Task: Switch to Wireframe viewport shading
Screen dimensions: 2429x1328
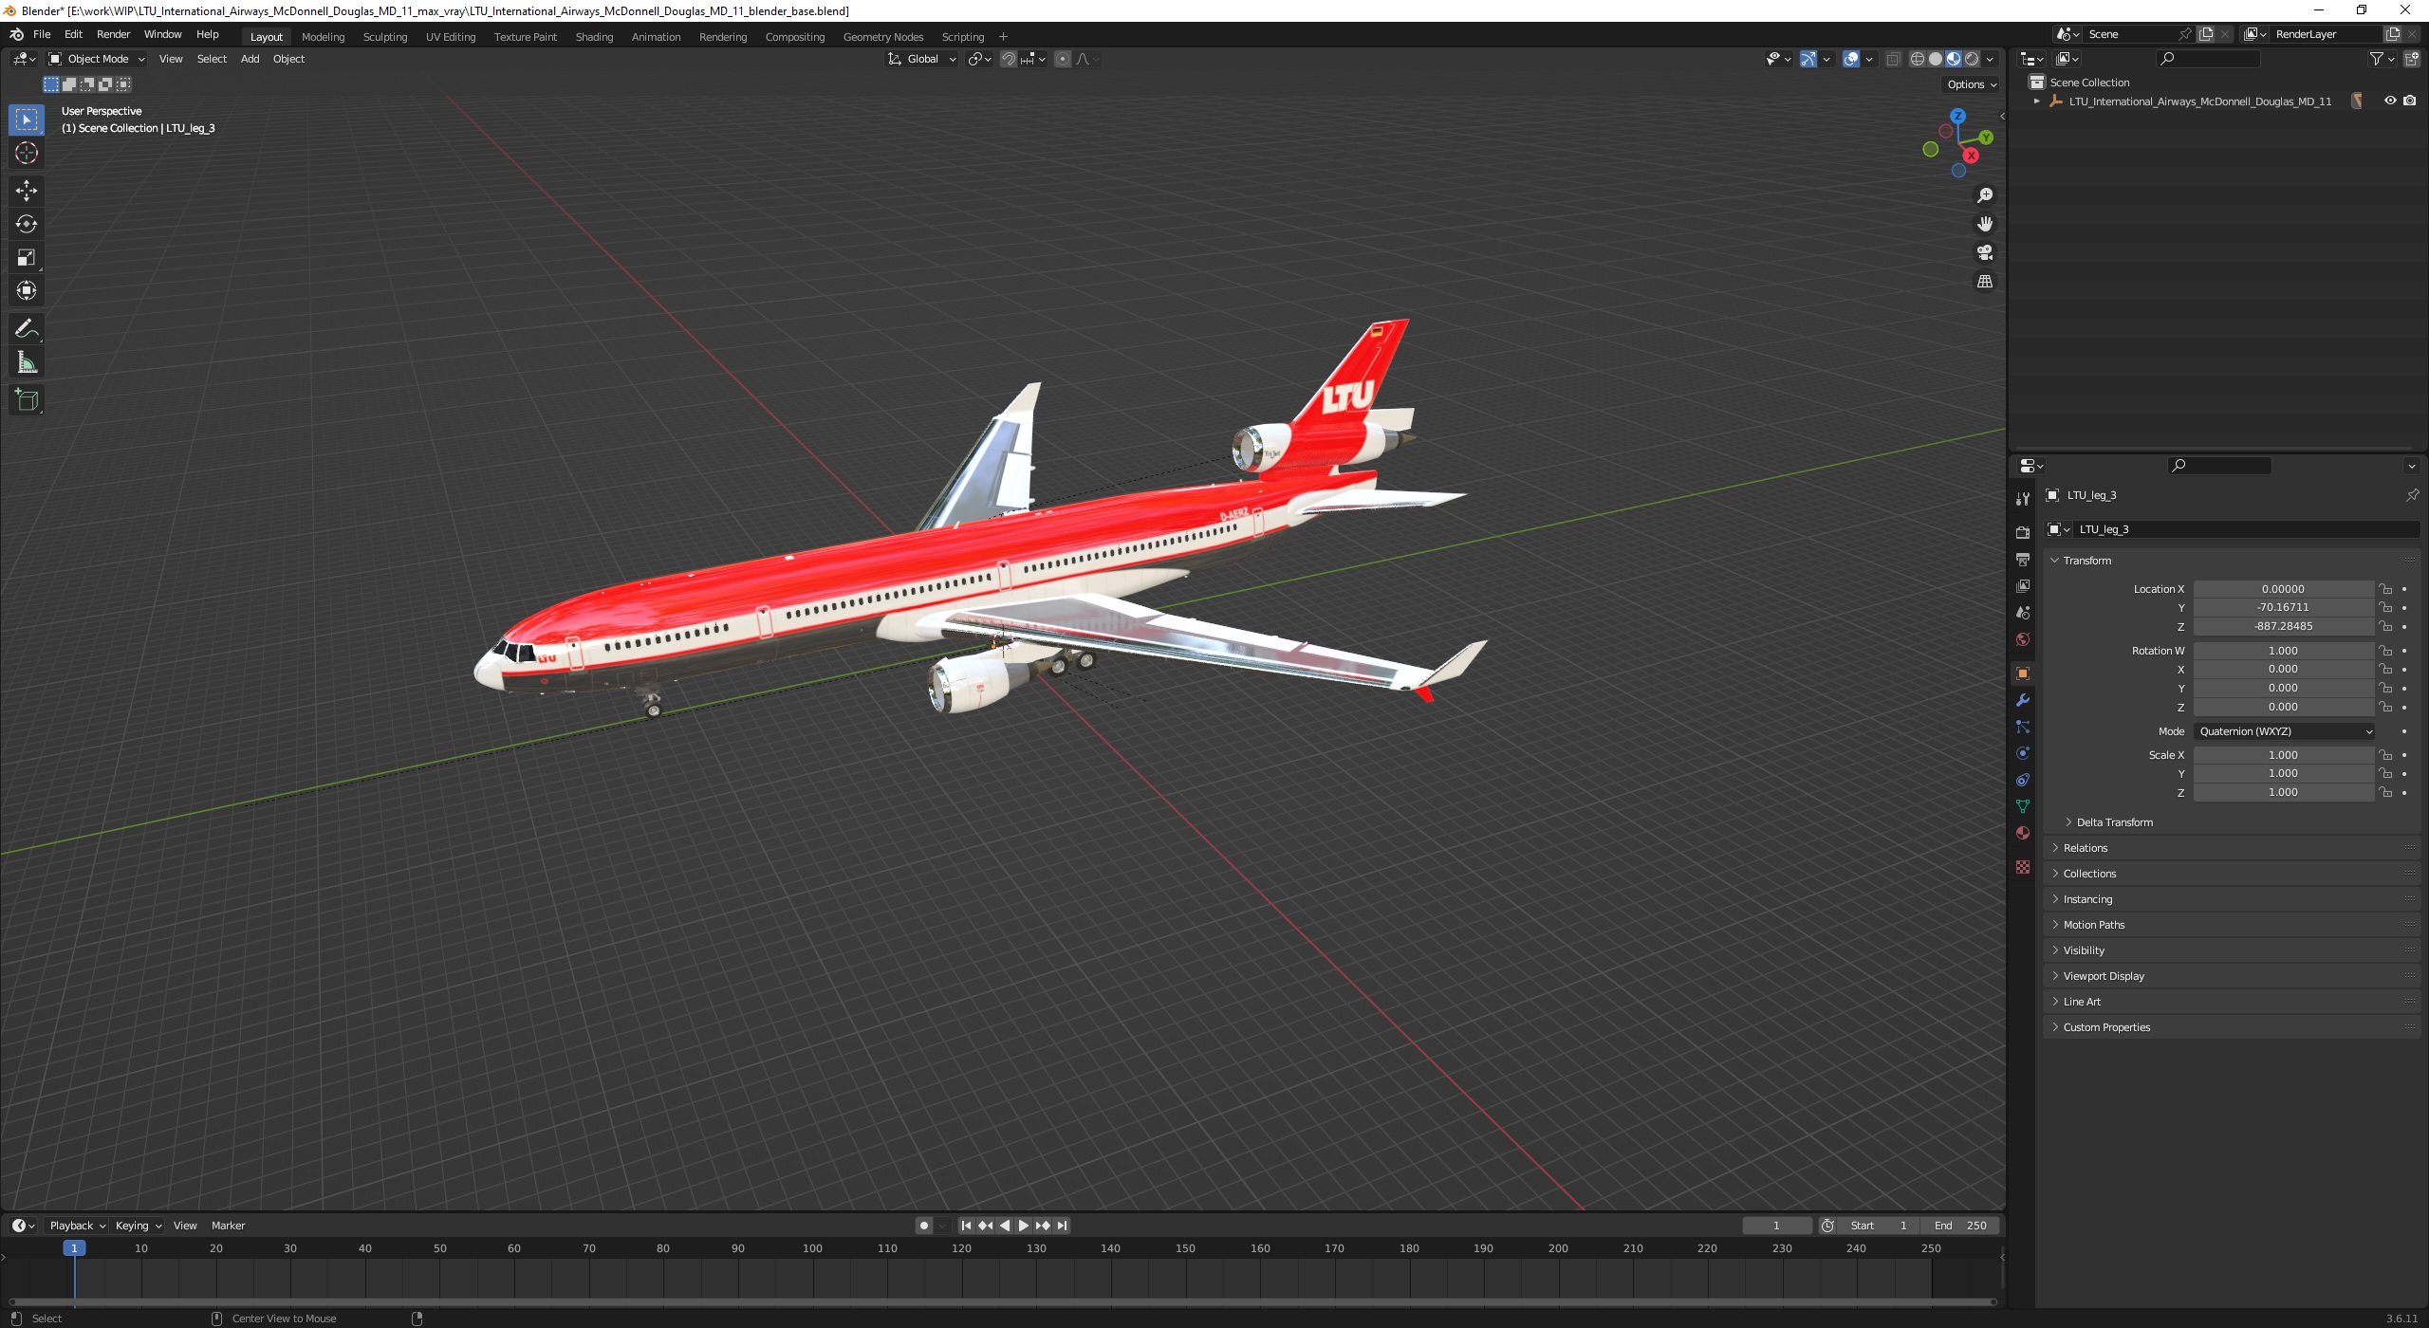Action: tap(1918, 59)
